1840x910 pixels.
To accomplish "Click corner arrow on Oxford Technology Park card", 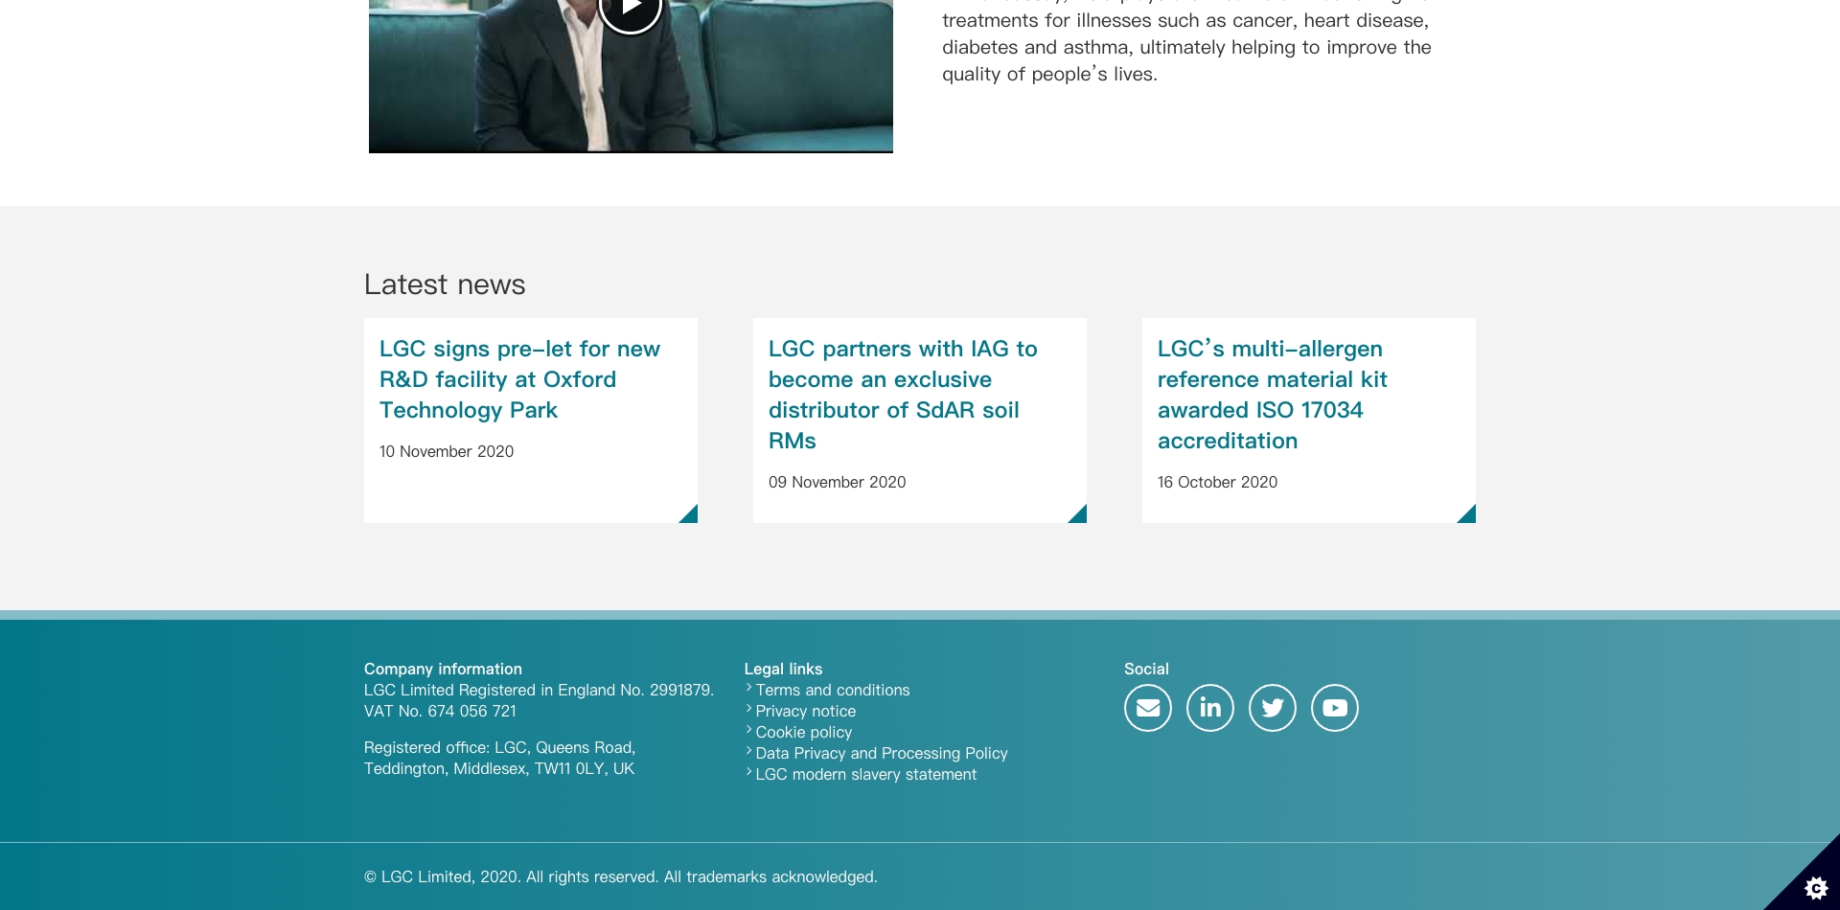I will [x=690, y=515].
